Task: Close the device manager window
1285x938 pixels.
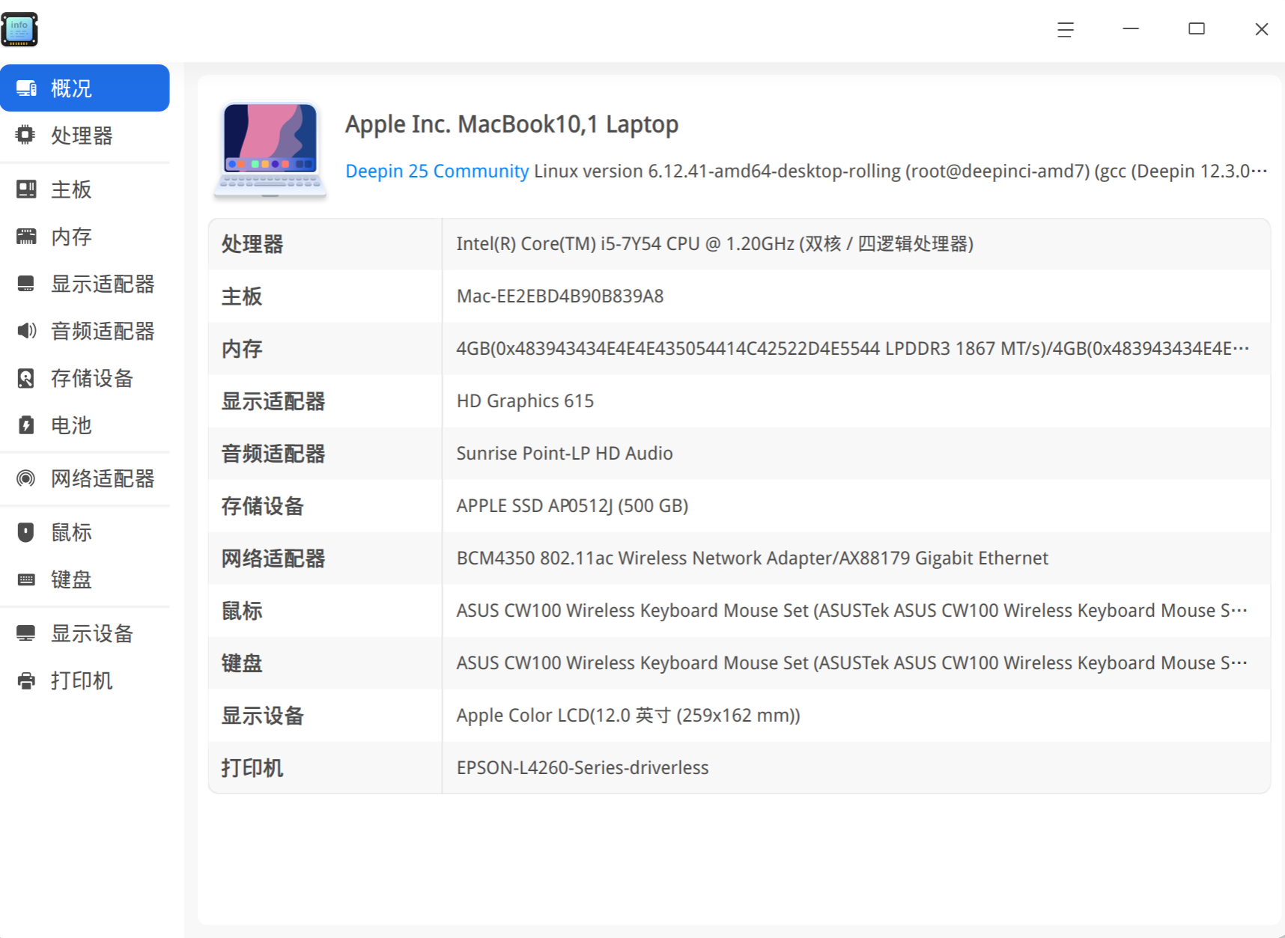Action: point(1262,29)
